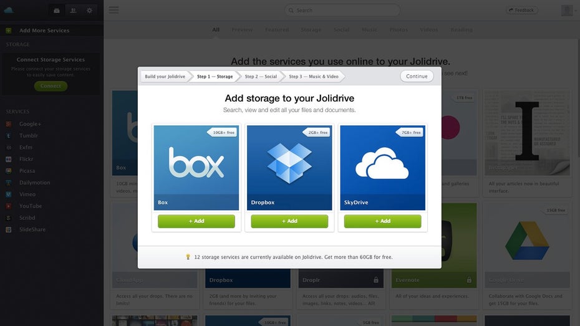Switch to the Reading category tab
This screenshot has height=326, width=580.
pos(462,29)
